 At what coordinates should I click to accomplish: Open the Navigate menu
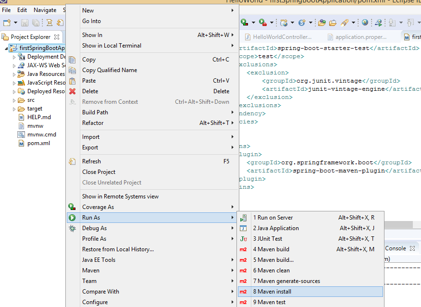[x=45, y=10]
